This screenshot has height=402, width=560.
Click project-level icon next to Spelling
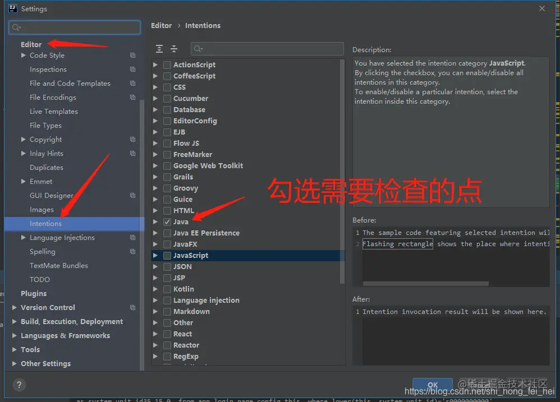(133, 252)
